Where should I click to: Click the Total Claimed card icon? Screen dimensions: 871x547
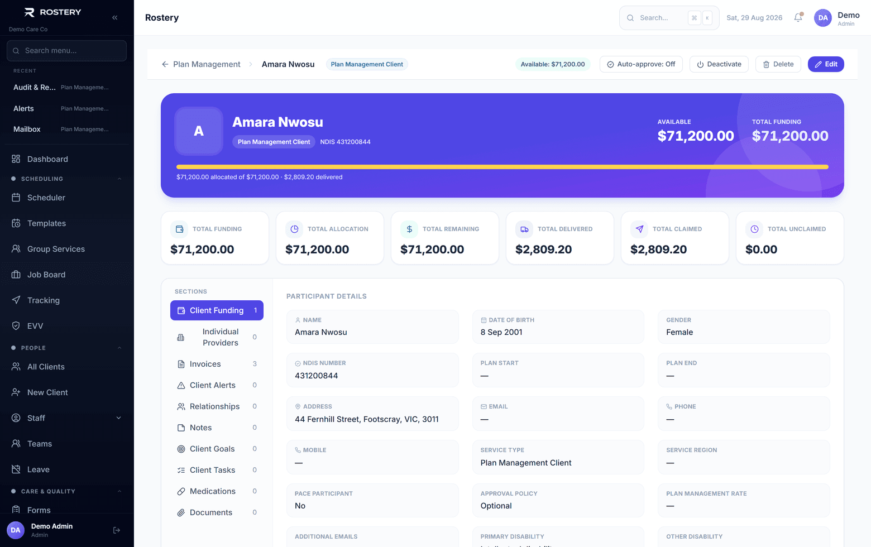639,229
